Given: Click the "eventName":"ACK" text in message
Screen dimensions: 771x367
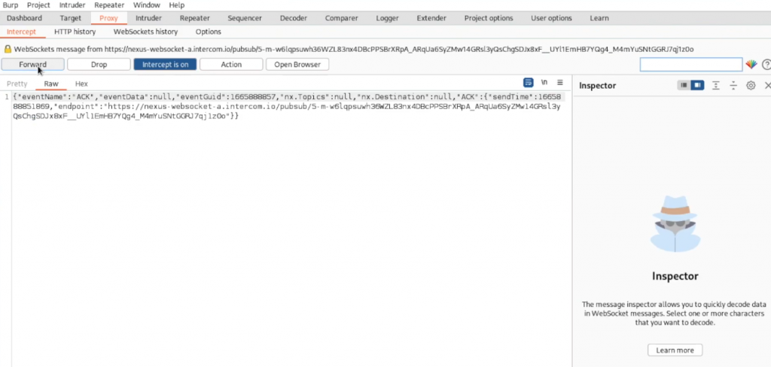Looking at the screenshot, I should pos(56,97).
